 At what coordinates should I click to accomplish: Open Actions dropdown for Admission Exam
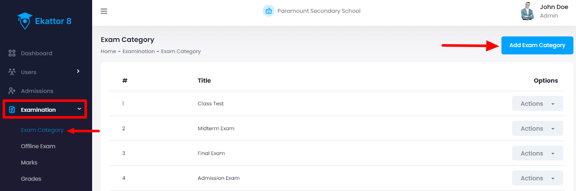click(x=537, y=178)
